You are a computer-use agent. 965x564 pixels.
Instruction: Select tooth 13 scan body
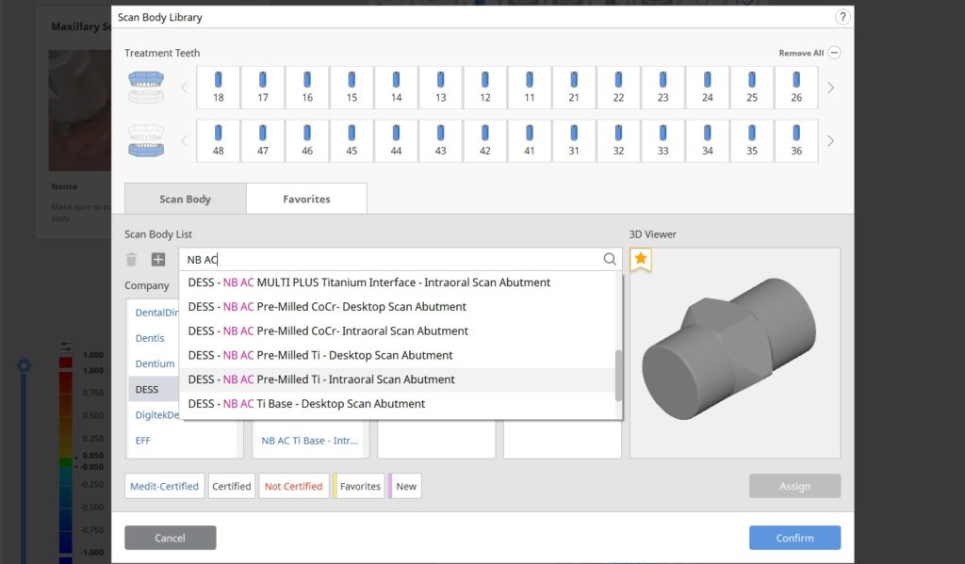click(441, 88)
